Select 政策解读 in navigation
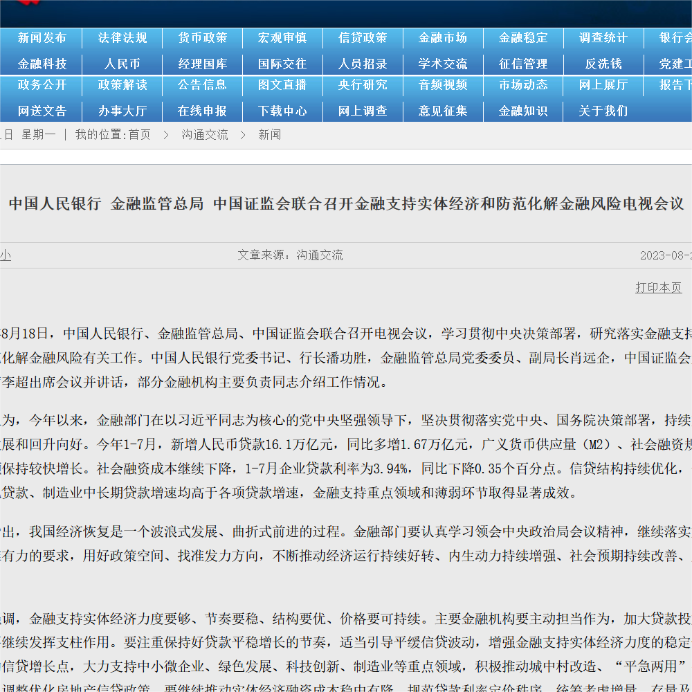The height and width of the screenshot is (692, 692). click(x=122, y=84)
